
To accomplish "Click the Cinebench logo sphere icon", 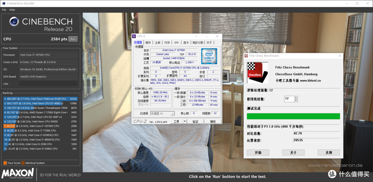I will pos(14,22).
